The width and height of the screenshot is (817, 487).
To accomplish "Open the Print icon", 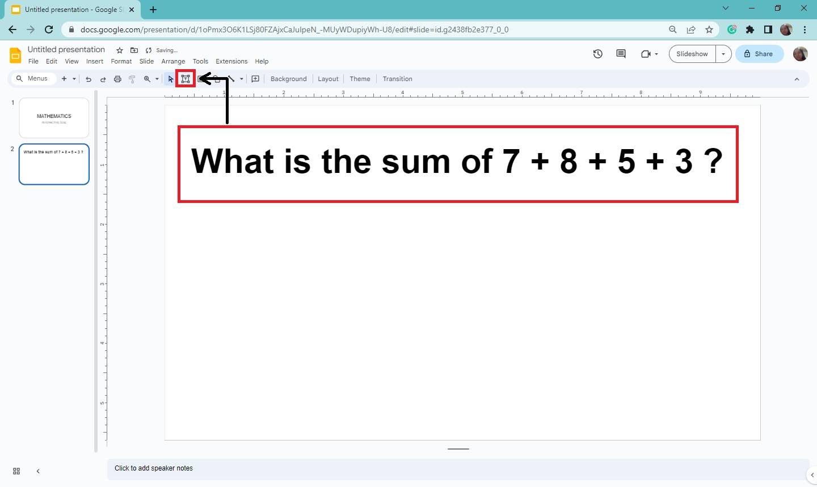I will pos(117,79).
